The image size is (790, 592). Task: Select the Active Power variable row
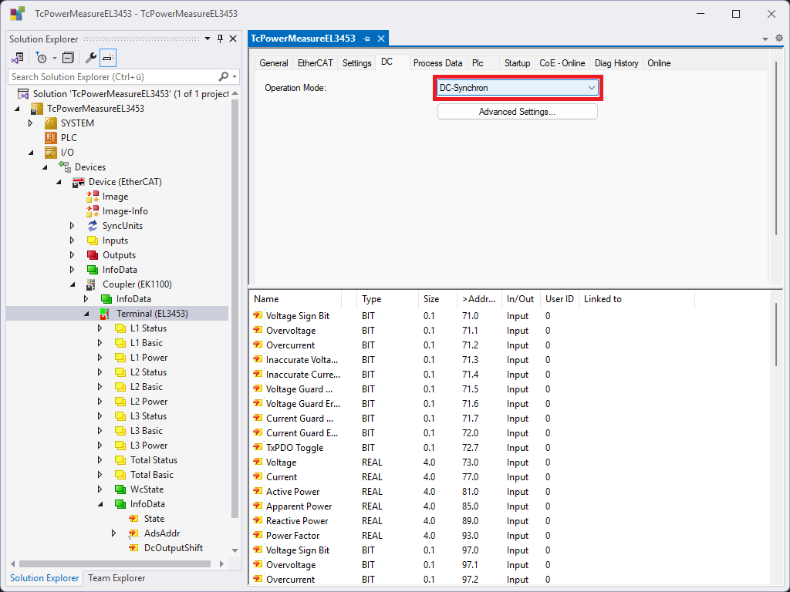coord(292,492)
